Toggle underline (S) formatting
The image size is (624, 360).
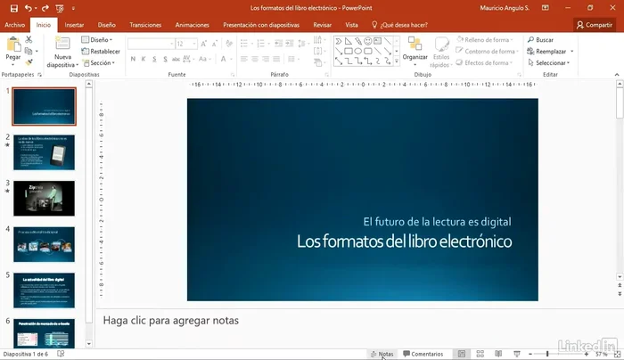(x=154, y=59)
